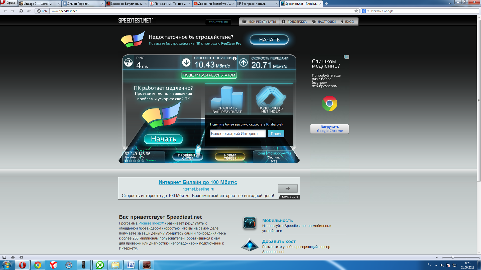Reload the page with refresh icon
The width and height of the screenshot is (481, 270).
21,11
